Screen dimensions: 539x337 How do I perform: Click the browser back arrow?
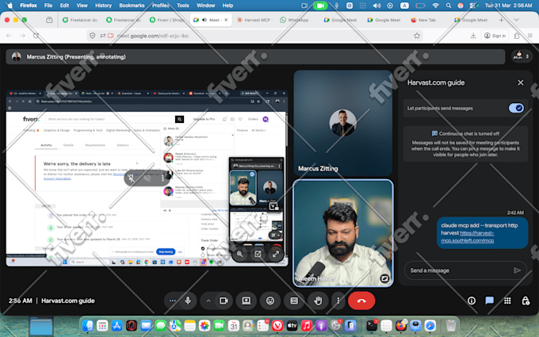pos(10,36)
